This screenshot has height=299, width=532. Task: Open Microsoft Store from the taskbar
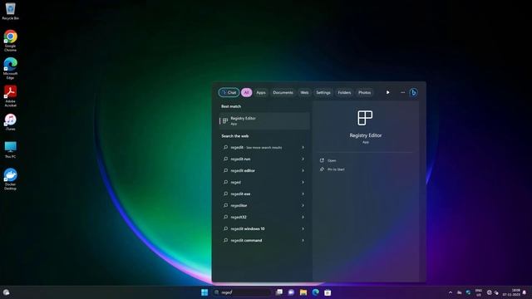pos(328,292)
